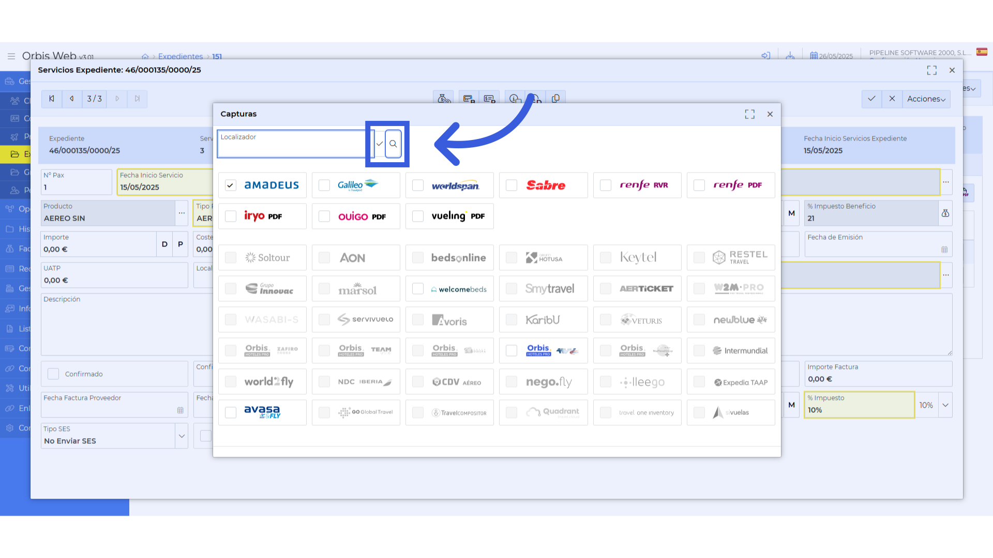Viewport: 993px width, 558px height.
Task: Close the Capturas dialog
Action: click(x=770, y=114)
